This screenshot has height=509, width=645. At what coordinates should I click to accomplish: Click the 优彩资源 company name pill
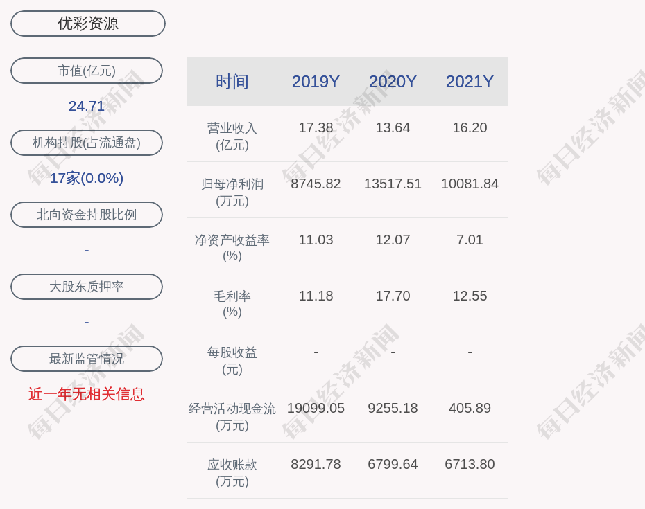click(x=88, y=24)
